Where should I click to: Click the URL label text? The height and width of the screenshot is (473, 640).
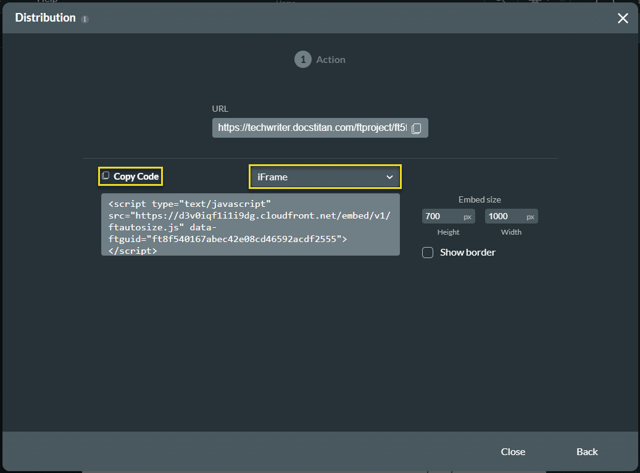220,109
